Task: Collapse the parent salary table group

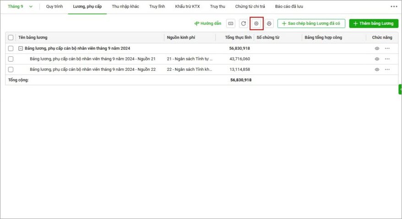Action: (21, 48)
